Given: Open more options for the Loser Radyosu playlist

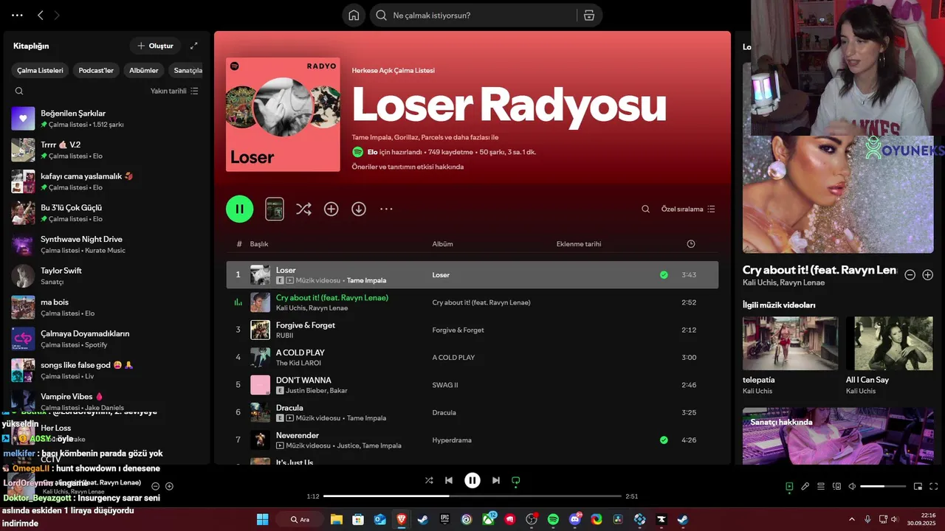Looking at the screenshot, I should coord(386,209).
